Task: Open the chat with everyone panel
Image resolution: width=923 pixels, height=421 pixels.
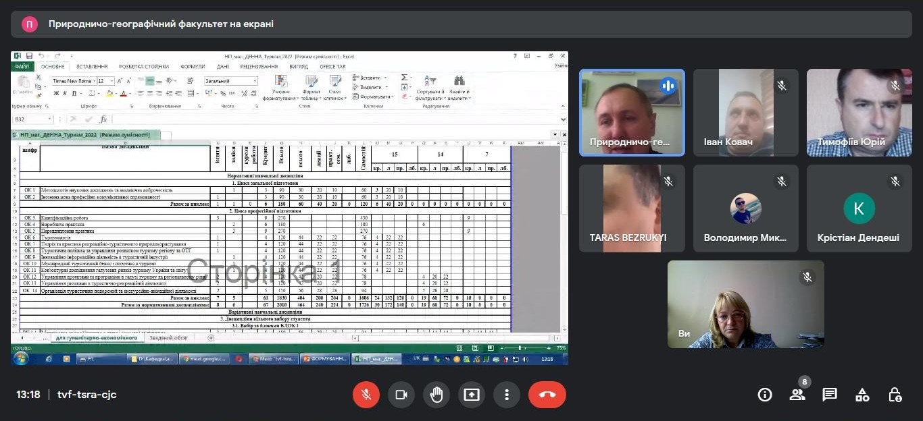Action: 830,395
